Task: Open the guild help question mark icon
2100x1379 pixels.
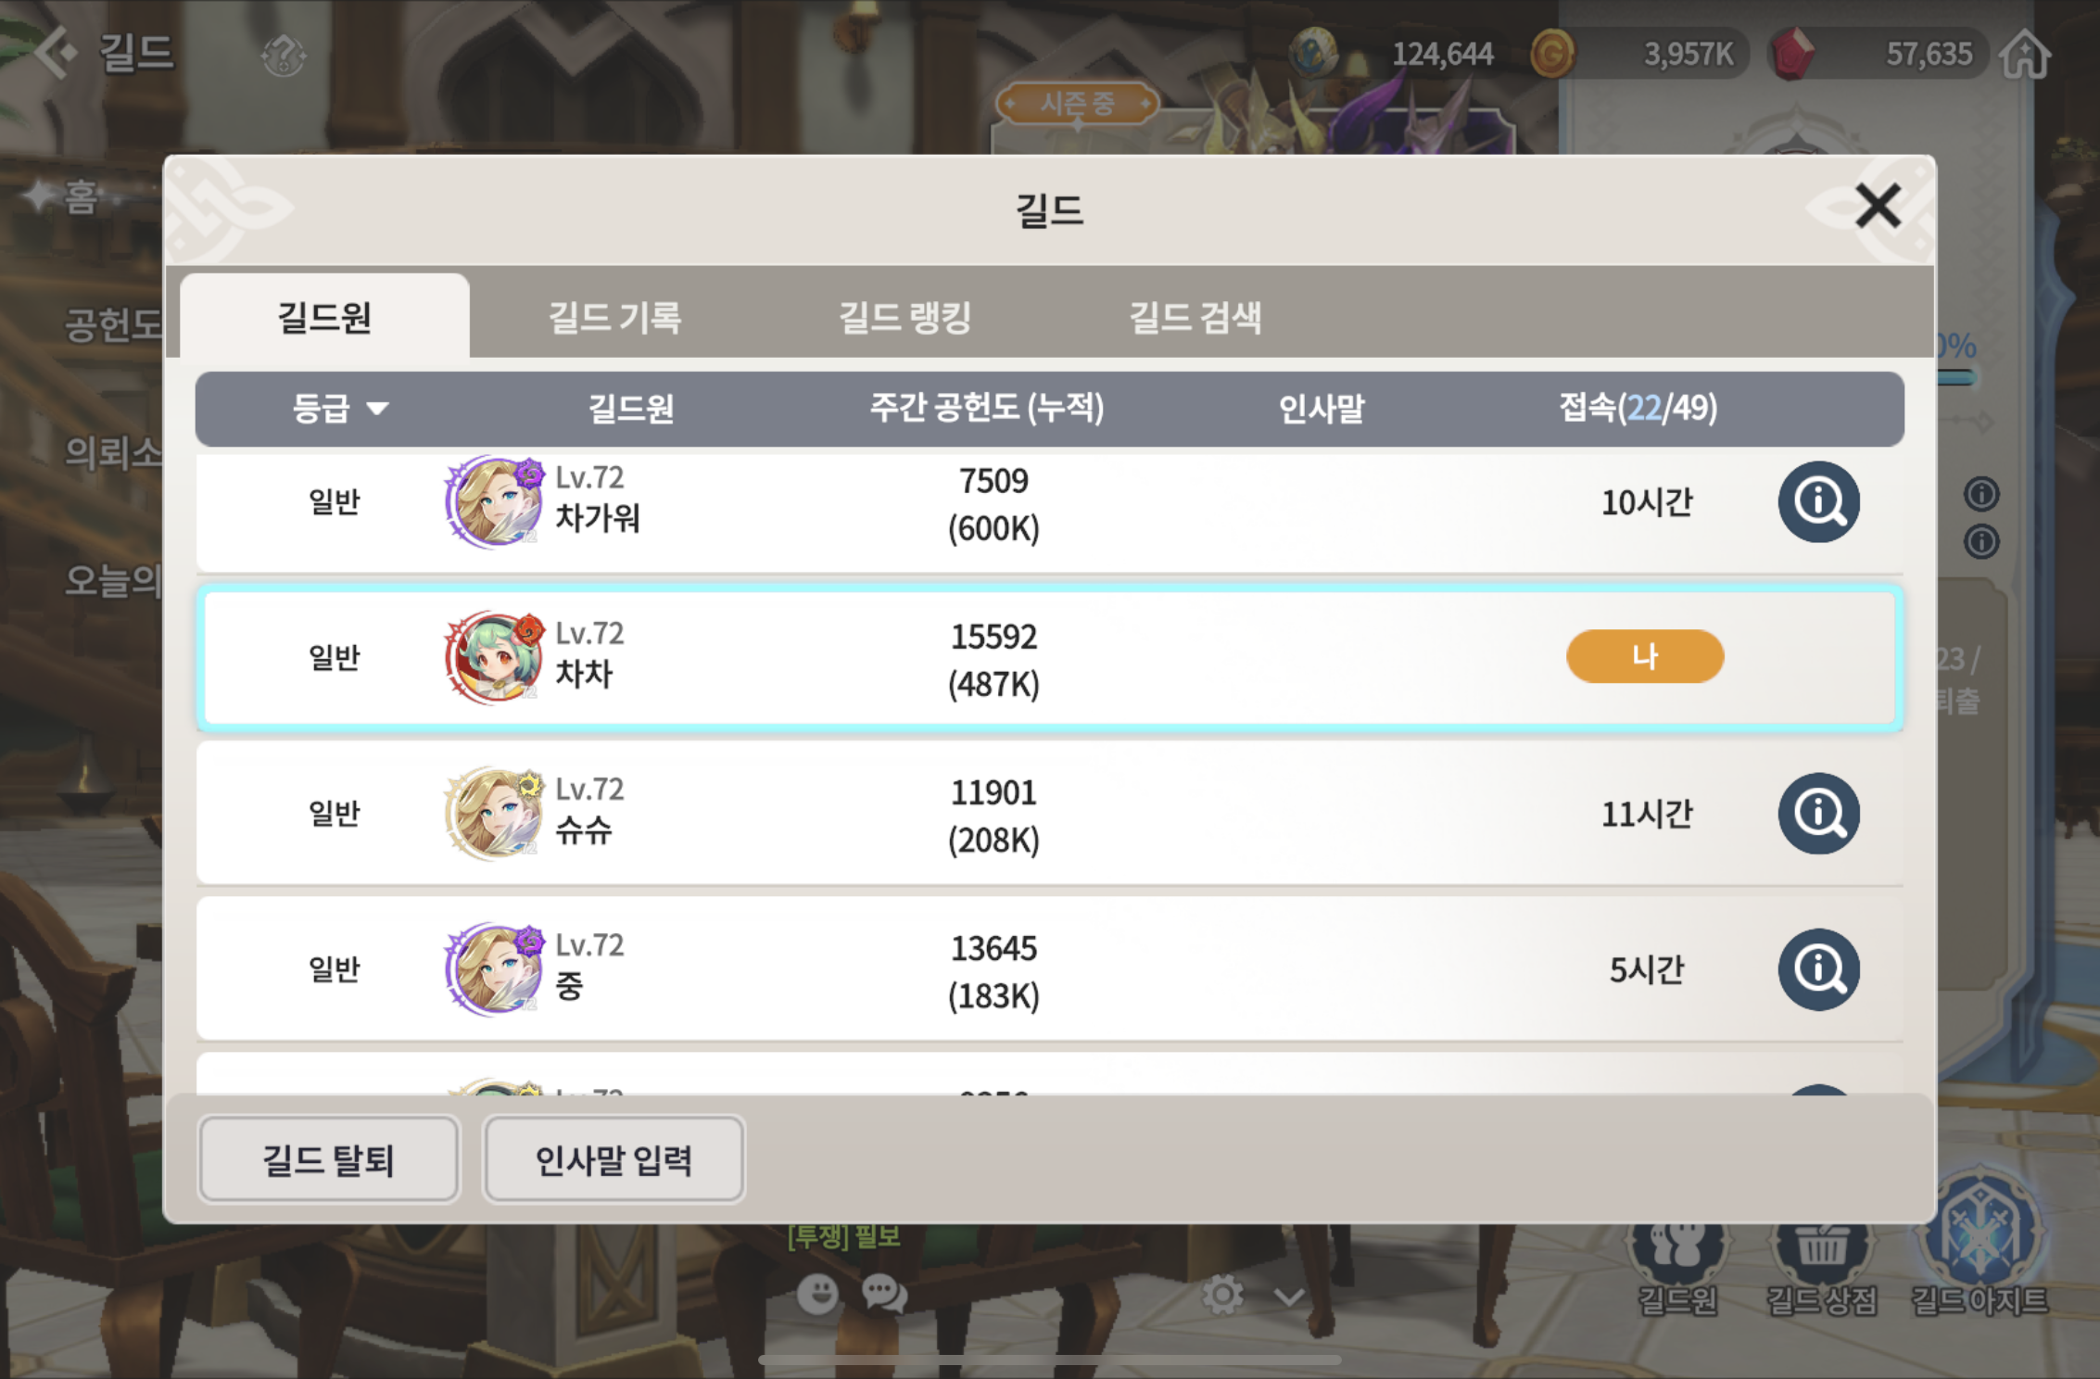Action: click(x=284, y=55)
